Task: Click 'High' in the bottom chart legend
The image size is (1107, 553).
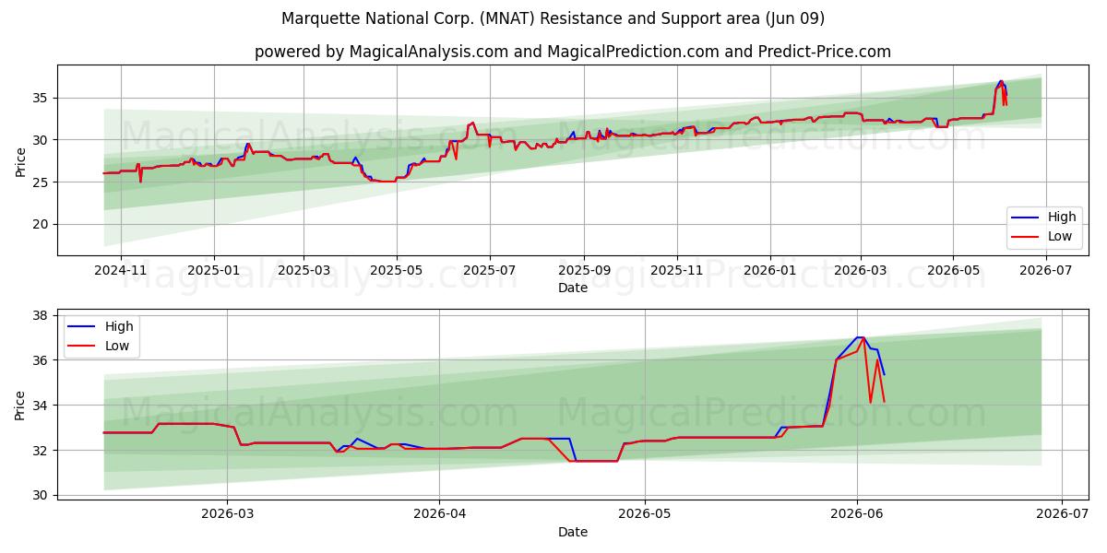Action: tap(119, 326)
